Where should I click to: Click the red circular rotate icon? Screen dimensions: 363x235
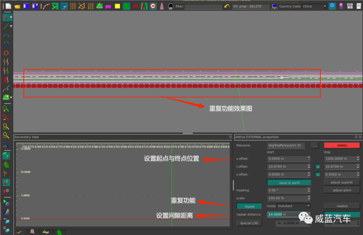pyautogui.click(x=6, y=53)
